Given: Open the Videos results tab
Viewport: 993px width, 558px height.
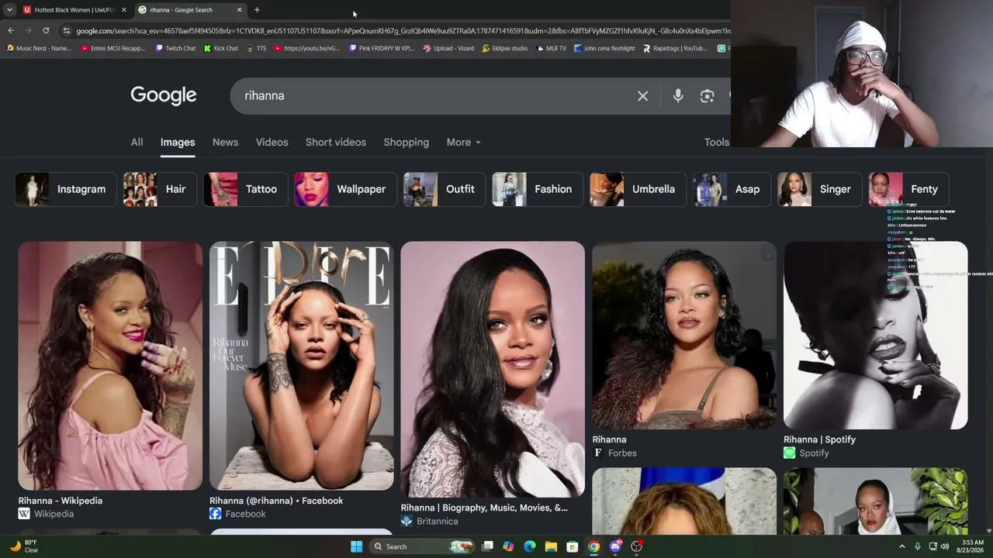Looking at the screenshot, I should click(x=272, y=143).
